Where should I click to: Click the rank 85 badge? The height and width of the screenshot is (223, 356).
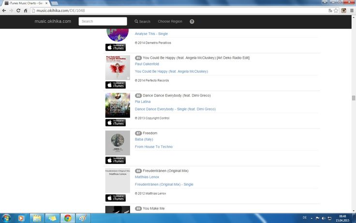tap(138, 58)
